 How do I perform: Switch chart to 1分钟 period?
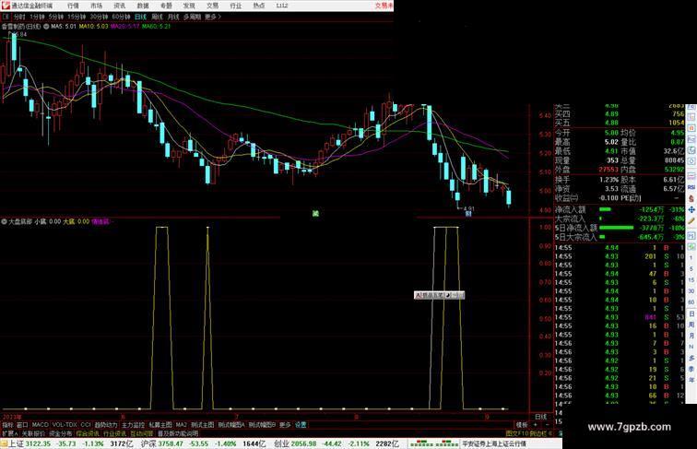[x=37, y=17]
